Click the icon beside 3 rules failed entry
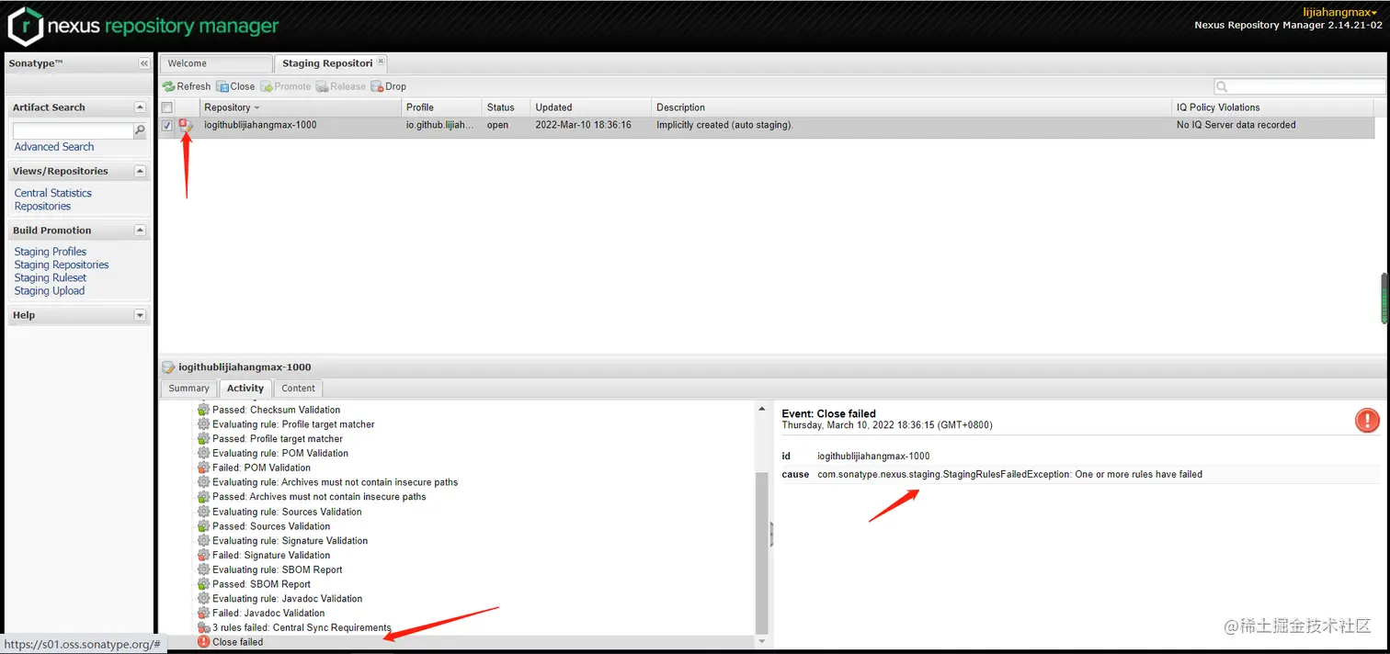 pos(204,627)
